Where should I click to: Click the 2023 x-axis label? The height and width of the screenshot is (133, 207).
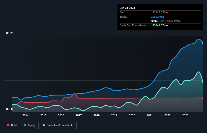click(x=185, y=115)
